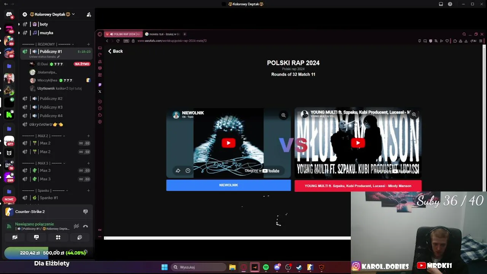Click the share screen button in voice panel
487x274 pixels.
click(x=37, y=237)
